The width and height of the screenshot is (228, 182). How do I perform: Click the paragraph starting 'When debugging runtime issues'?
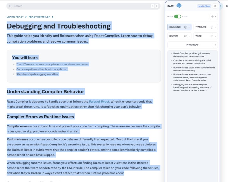pos(83,168)
